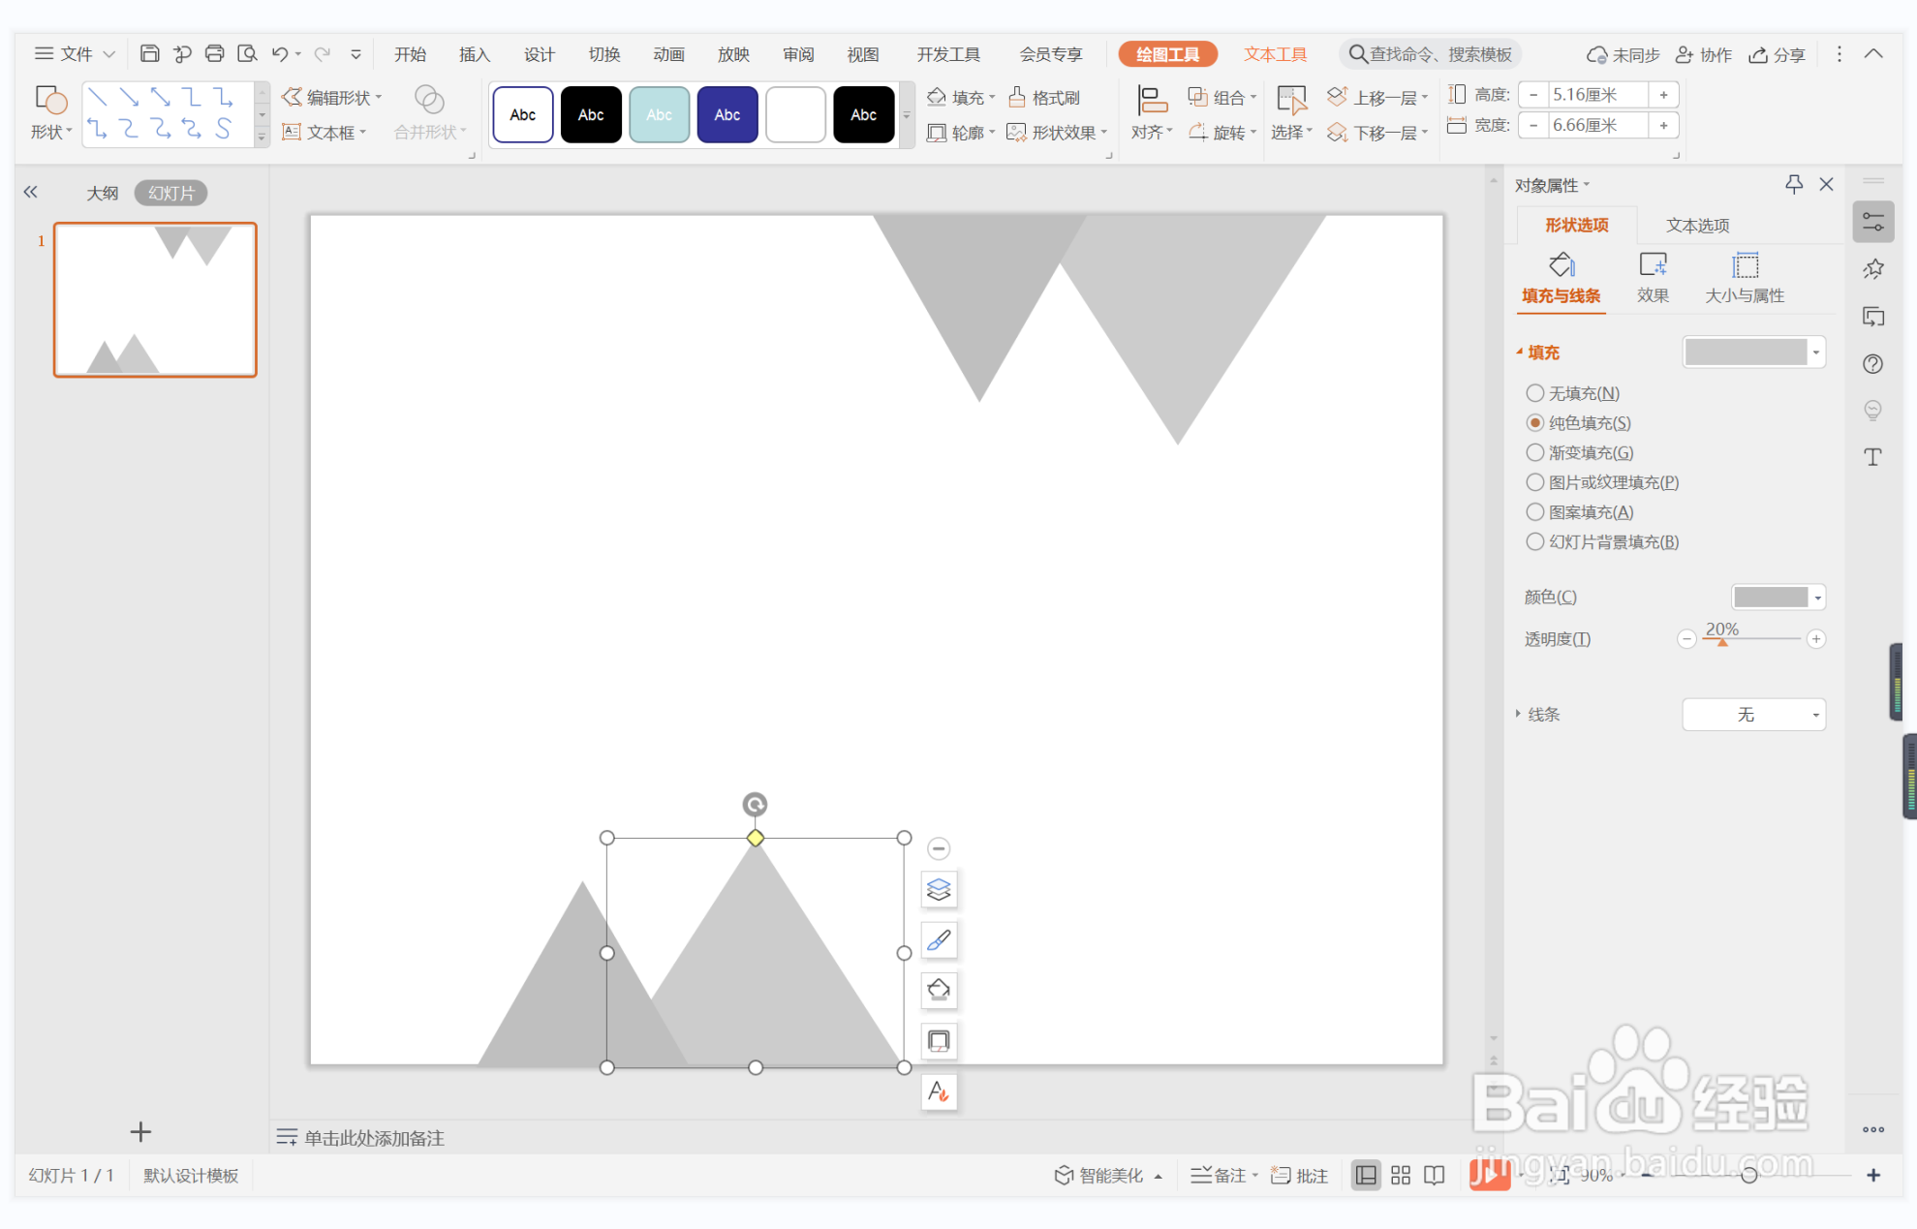Click the Print Preview icon
The image size is (1917, 1229).
(x=247, y=53)
